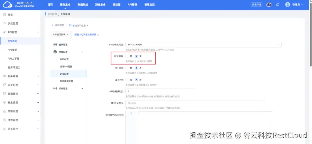Expand the 安全设置 sidebar section
The width and height of the screenshot is (312, 144).
tap(38, 102)
